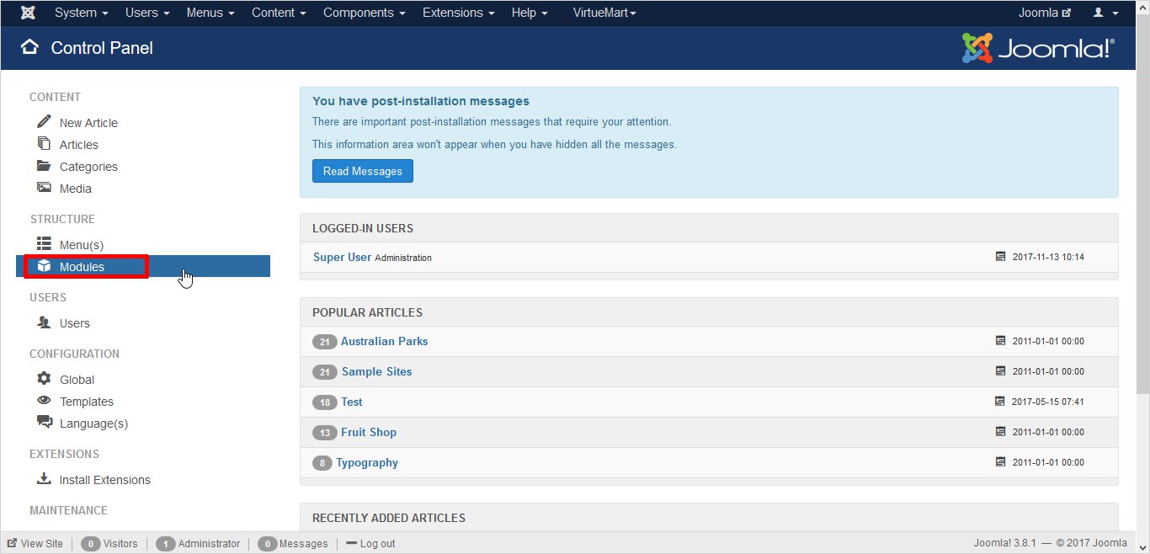Click the Control Panel home icon

(x=30, y=47)
